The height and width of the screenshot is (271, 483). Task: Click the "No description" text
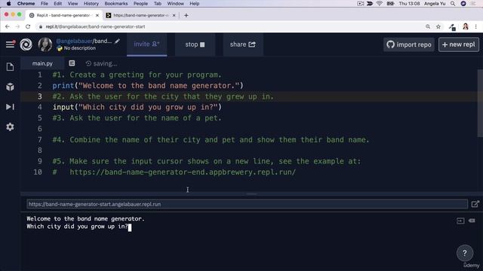(79, 48)
